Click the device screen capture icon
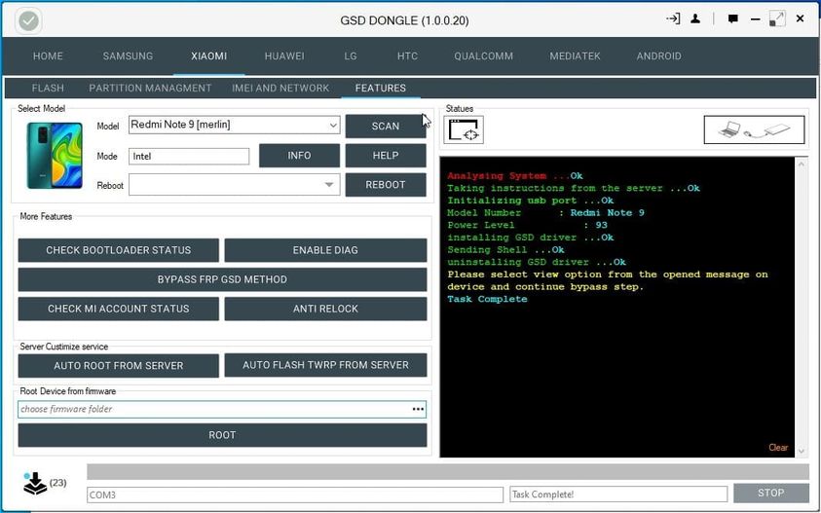Viewport: 821px width, 513px height. 464,129
